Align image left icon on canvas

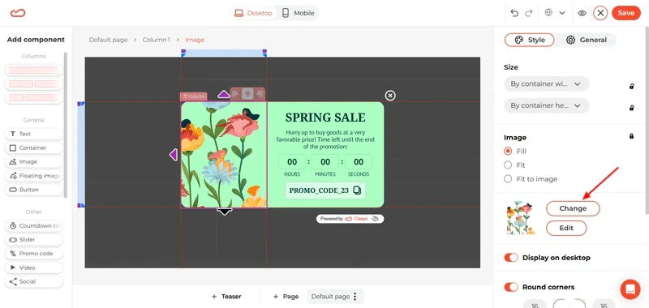tap(235, 94)
